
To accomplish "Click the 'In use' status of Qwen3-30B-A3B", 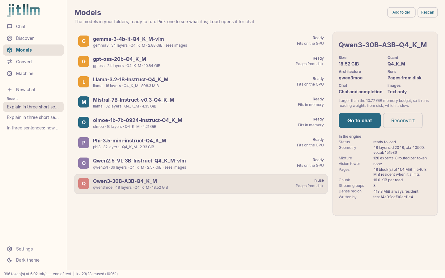I will [x=319, y=180].
